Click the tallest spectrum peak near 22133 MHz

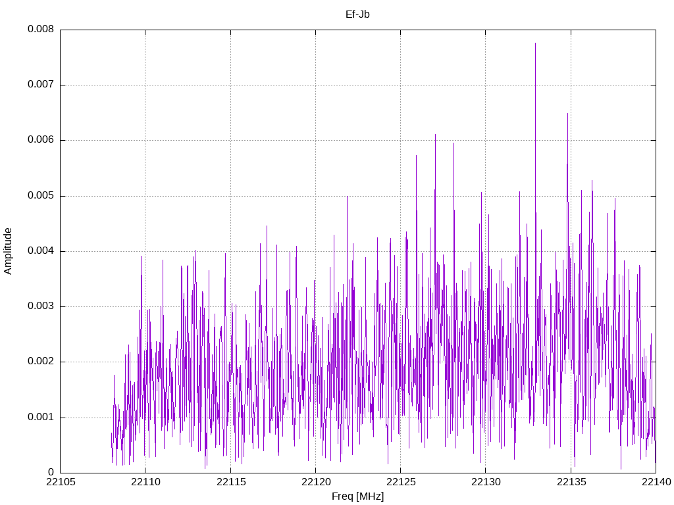(x=535, y=44)
